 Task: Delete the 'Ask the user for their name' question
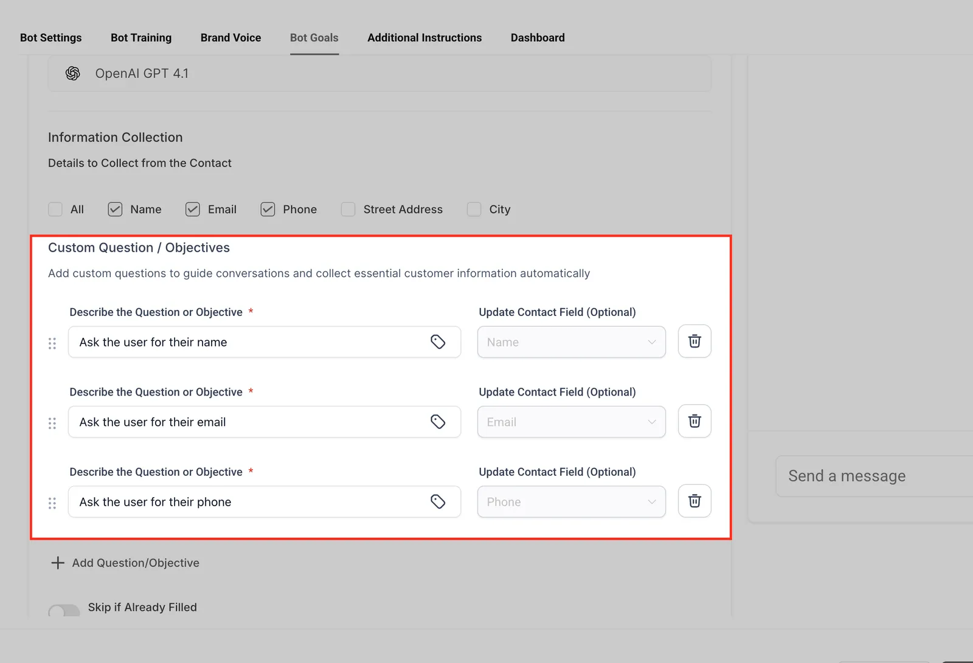click(x=694, y=341)
